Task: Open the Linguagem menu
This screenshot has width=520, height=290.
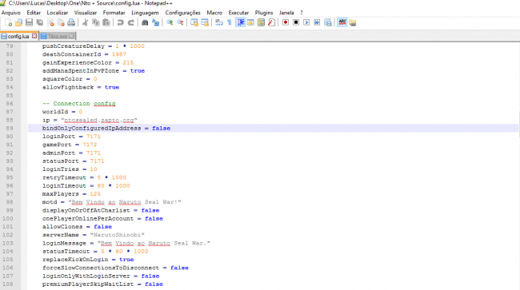Action: coord(145,13)
